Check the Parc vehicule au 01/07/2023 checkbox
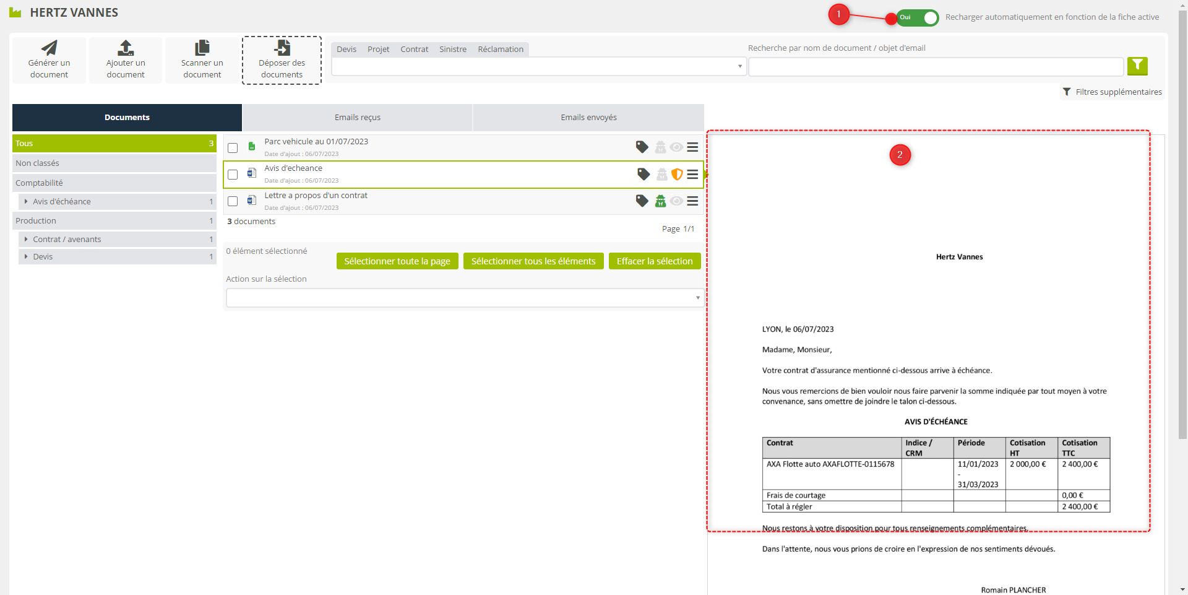Screen dimensions: 1188x595 233,148
